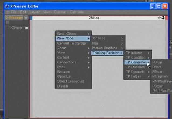The image size is (172, 119).
Task: Open the Calculate menu
Action: tap(77, 12)
